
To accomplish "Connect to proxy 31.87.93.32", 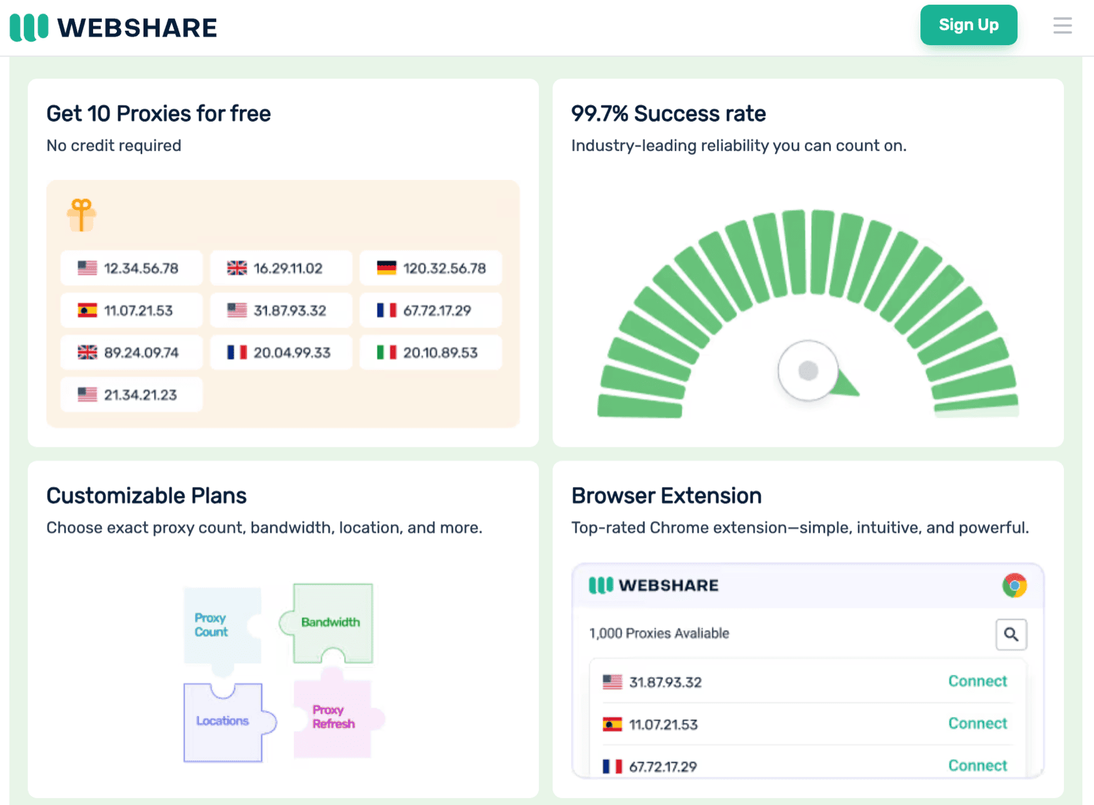I will pyautogui.click(x=977, y=681).
